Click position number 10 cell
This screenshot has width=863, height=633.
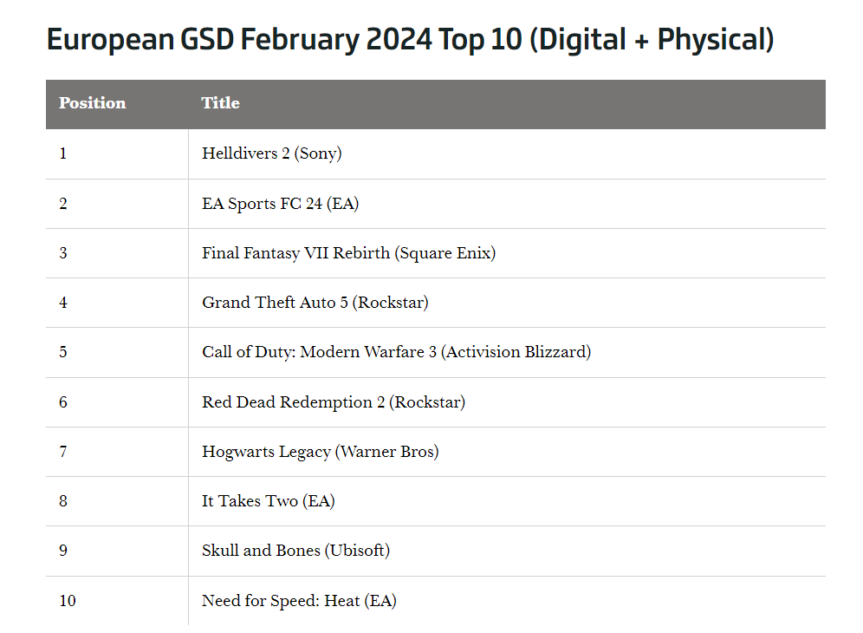[x=67, y=600]
